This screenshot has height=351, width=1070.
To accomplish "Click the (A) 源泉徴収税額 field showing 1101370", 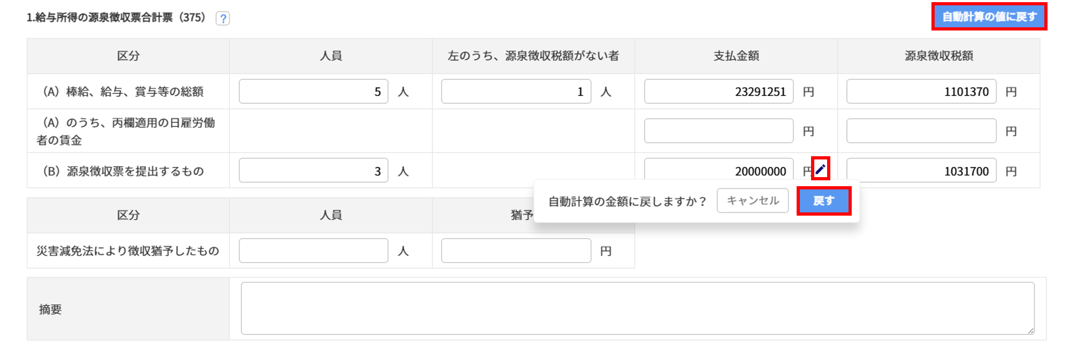I will 921,91.
